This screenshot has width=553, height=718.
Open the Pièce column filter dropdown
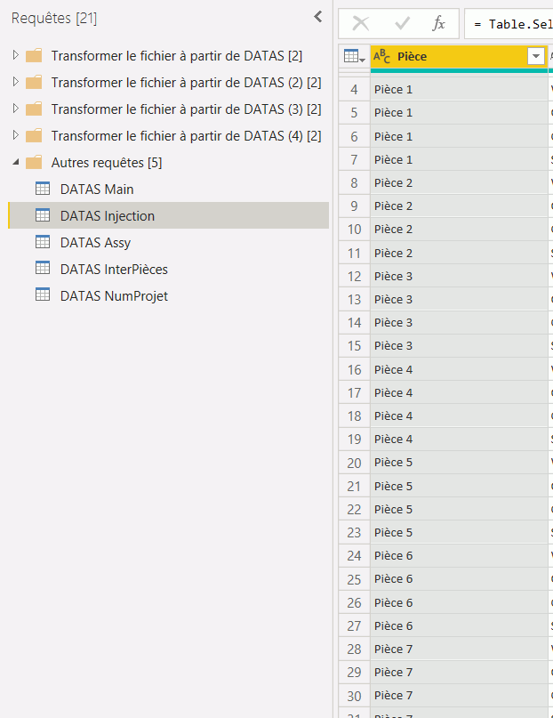tap(536, 56)
